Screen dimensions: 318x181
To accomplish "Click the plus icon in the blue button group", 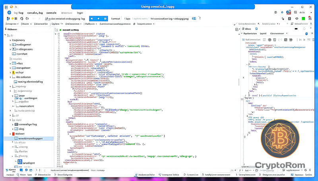I will click(x=98, y=19).
